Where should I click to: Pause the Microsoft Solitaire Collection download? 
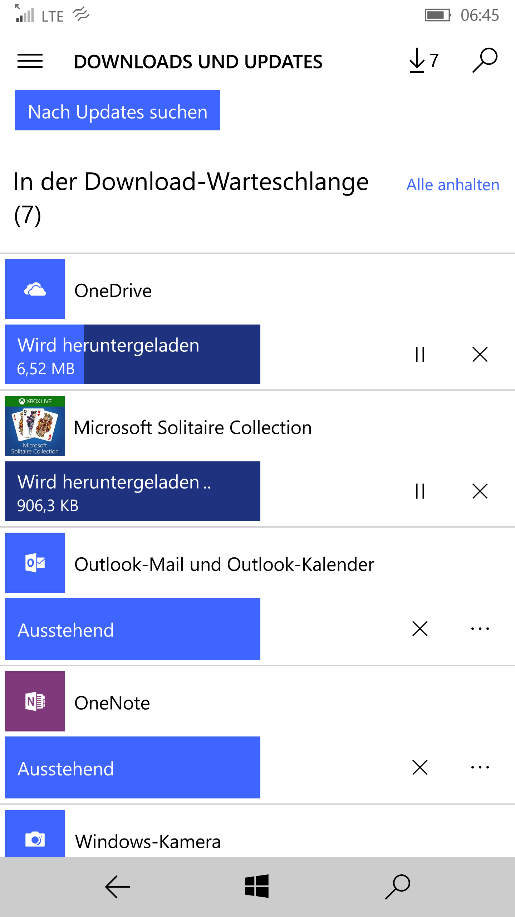click(420, 491)
